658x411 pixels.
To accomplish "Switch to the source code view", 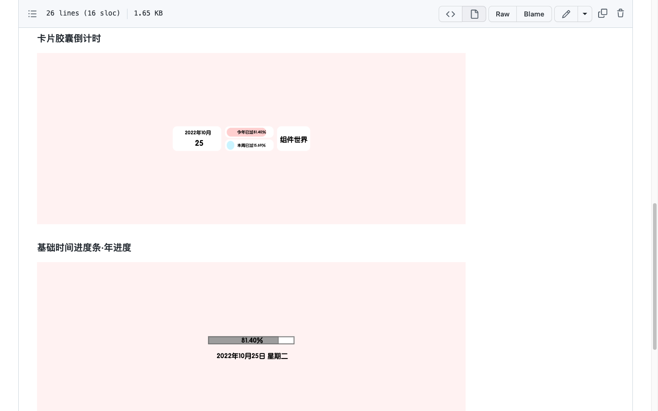I will pyautogui.click(x=450, y=14).
